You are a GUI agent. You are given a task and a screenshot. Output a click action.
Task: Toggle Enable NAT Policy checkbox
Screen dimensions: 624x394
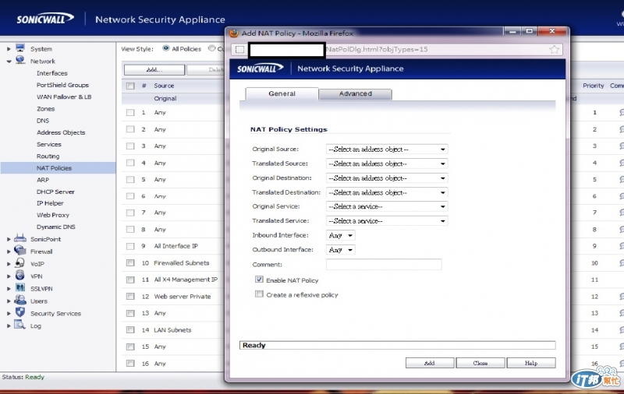tap(259, 280)
